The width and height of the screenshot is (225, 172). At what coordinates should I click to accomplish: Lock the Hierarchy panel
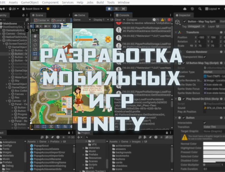(x=23, y=15)
